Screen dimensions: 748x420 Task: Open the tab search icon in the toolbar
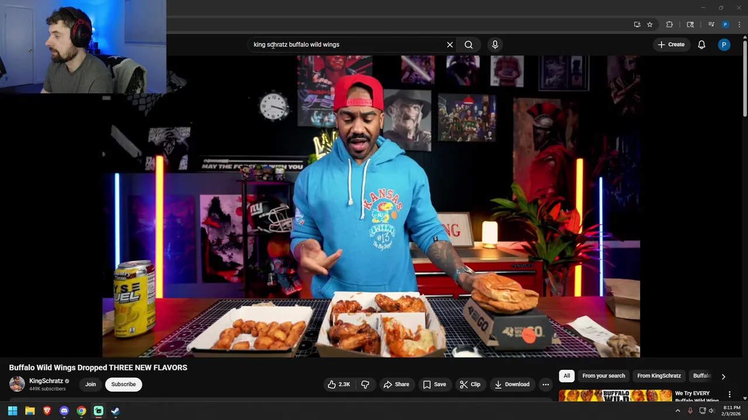click(690, 24)
